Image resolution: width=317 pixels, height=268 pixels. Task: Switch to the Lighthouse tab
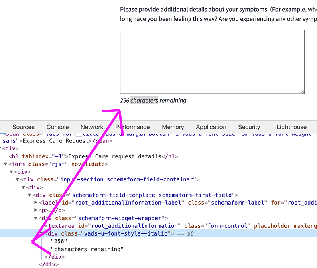point(292,127)
